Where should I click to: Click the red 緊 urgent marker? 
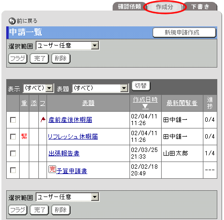click(24, 136)
